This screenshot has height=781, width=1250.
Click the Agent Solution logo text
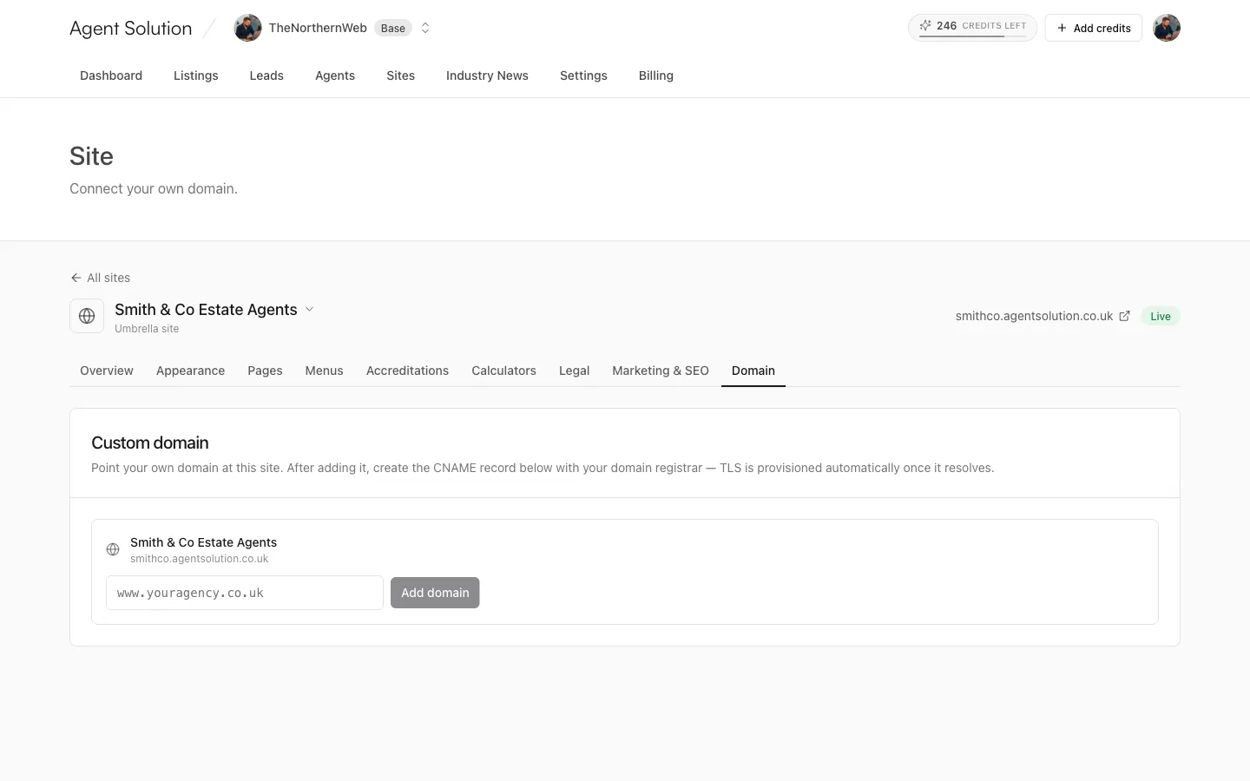coord(130,28)
